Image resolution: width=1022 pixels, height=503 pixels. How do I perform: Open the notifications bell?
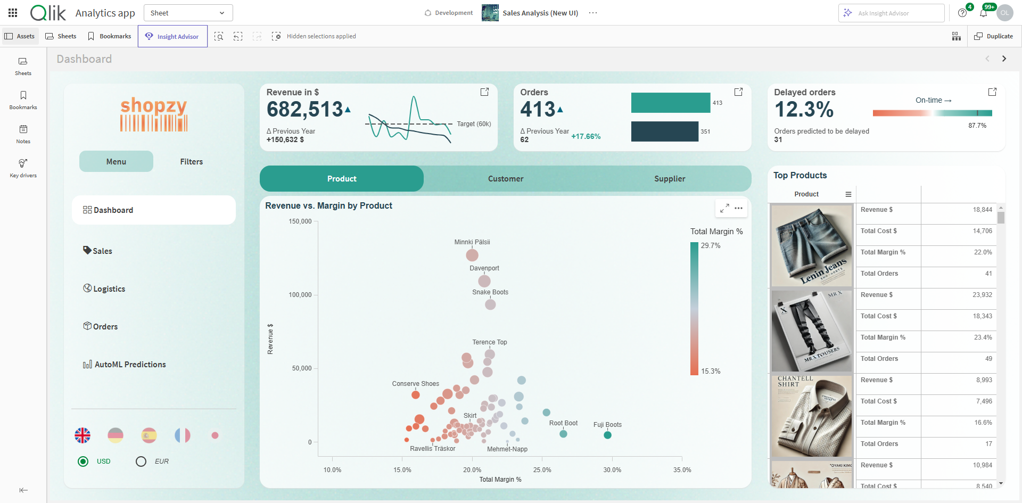coord(984,13)
